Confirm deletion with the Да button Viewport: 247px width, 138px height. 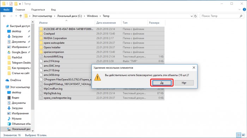coord(162,83)
